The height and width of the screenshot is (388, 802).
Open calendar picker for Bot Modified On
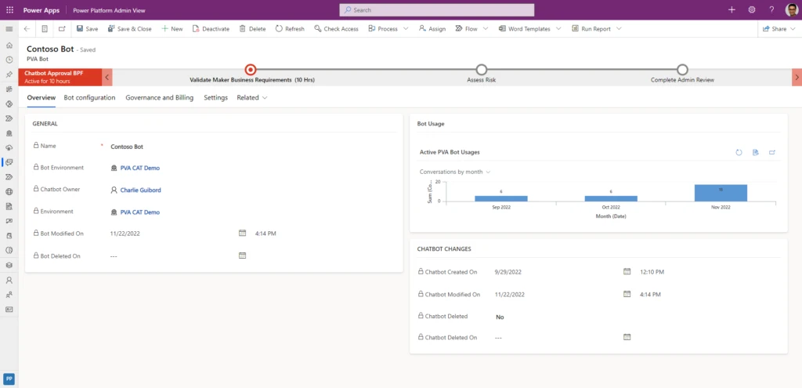point(242,234)
